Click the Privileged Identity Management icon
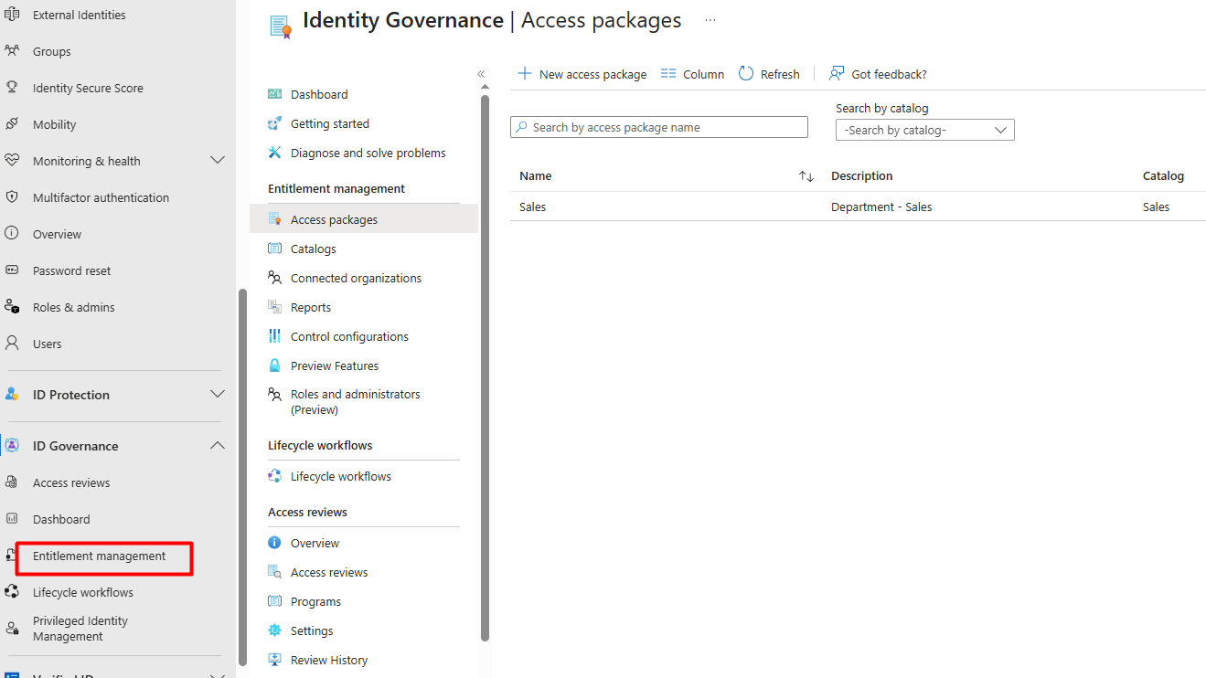 [x=12, y=629]
